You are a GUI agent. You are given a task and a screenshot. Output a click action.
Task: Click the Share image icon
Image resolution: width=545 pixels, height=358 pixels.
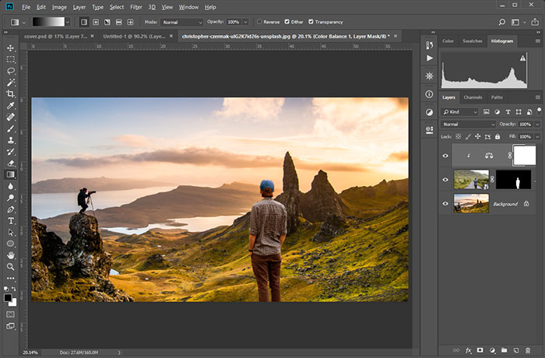[535, 22]
